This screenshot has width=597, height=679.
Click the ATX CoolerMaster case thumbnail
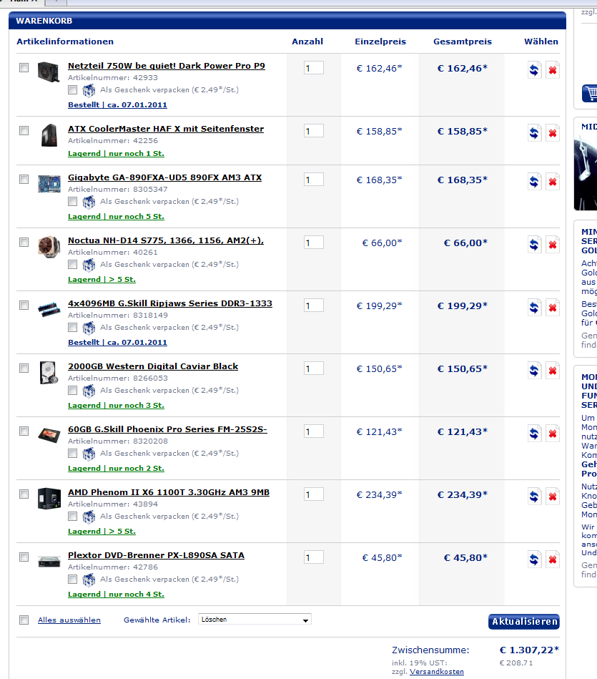coord(49,135)
